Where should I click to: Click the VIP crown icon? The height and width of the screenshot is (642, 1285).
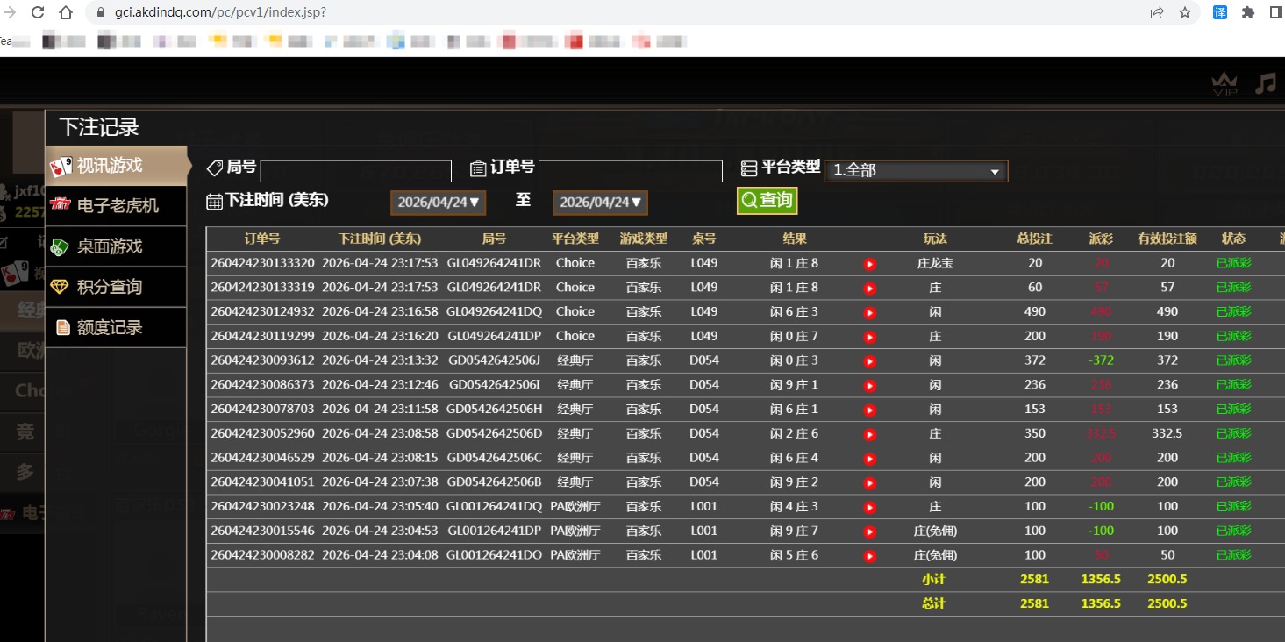pyautogui.click(x=1224, y=84)
